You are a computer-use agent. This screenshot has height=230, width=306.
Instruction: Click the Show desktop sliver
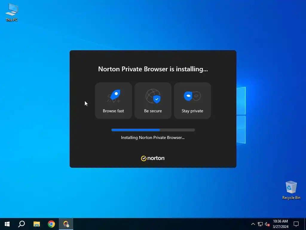[305, 224]
